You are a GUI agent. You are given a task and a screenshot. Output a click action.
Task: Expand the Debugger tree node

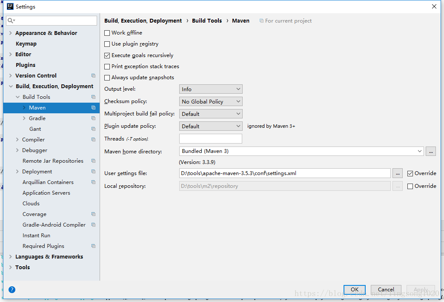tap(17, 150)
